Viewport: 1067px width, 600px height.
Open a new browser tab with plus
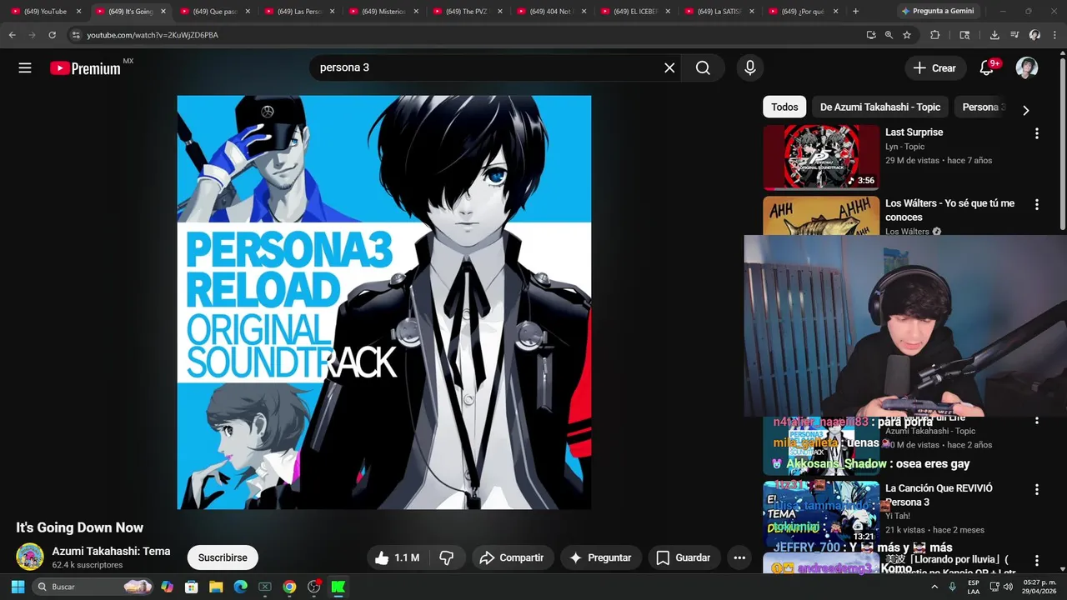tap(855, 12)
